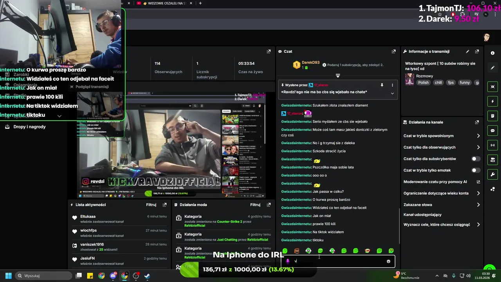The width and height of the screenshot is (501, 282).
Task: Open the channel actions icon in the right sidebar
Action: (492, 160)
